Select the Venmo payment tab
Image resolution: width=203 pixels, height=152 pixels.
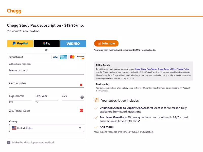tap(73, 43)
